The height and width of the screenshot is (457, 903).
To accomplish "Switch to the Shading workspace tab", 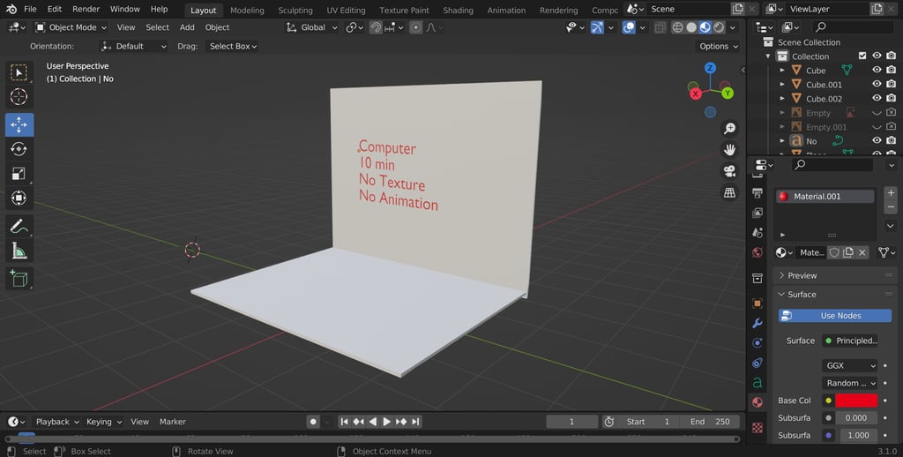I will (x=458, y=11).
